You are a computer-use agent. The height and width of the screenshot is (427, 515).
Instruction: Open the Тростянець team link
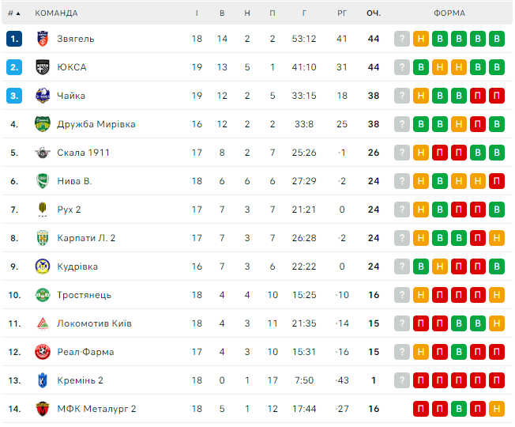click(84, 295)
